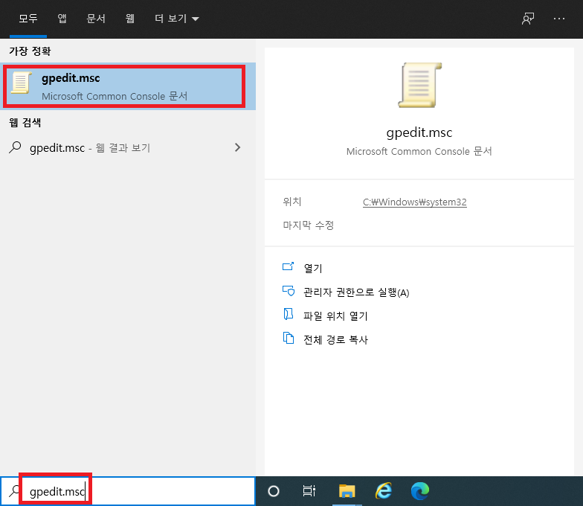Launch Internet Explorer from taskbar
The image size is (583, 506).
[x=384, y=491]
